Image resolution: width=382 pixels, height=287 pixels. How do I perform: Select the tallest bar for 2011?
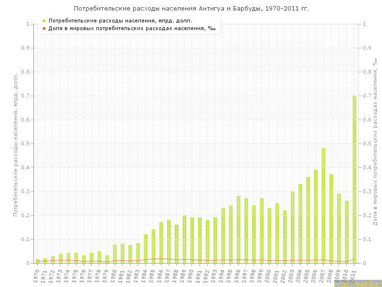coord(354,179)
